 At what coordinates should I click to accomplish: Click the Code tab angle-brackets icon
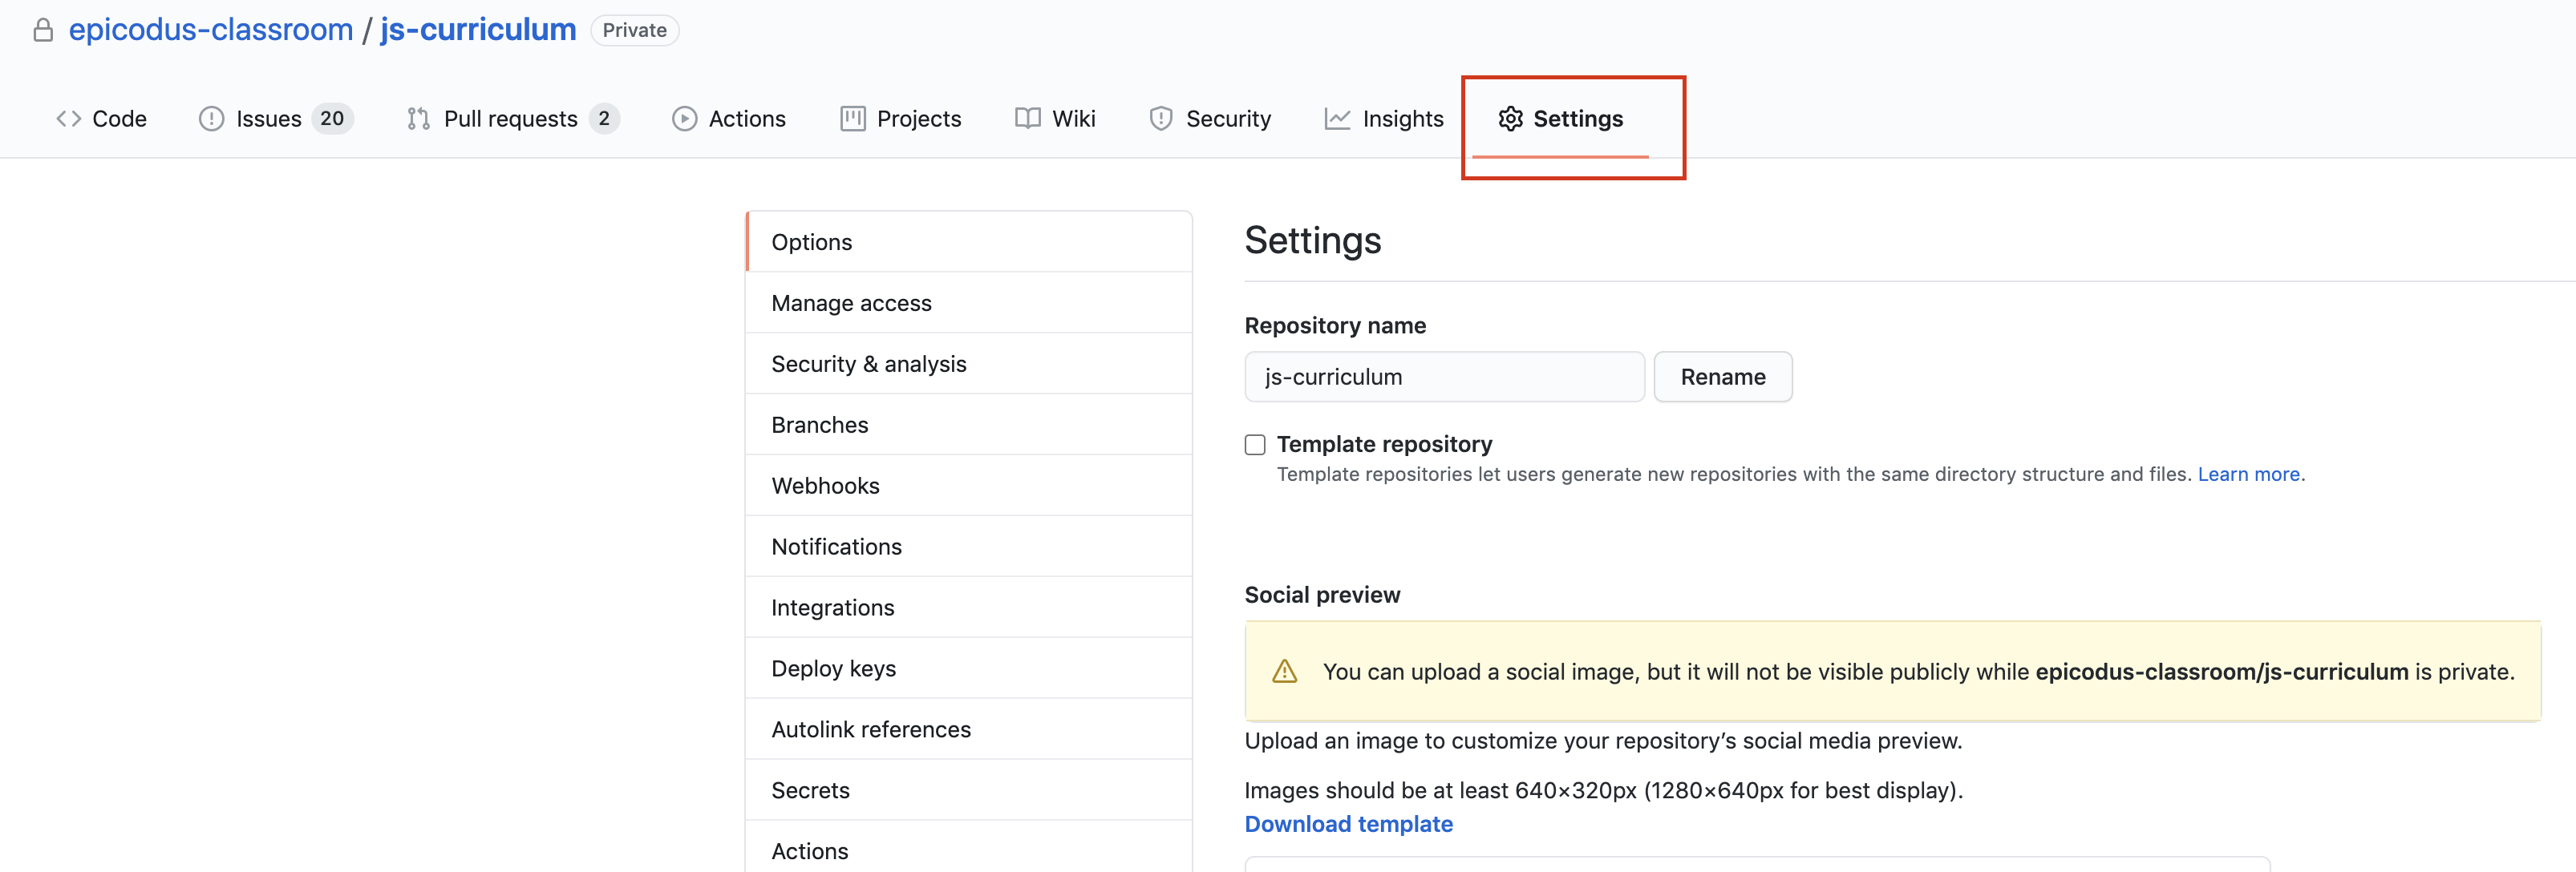point(68,119)
